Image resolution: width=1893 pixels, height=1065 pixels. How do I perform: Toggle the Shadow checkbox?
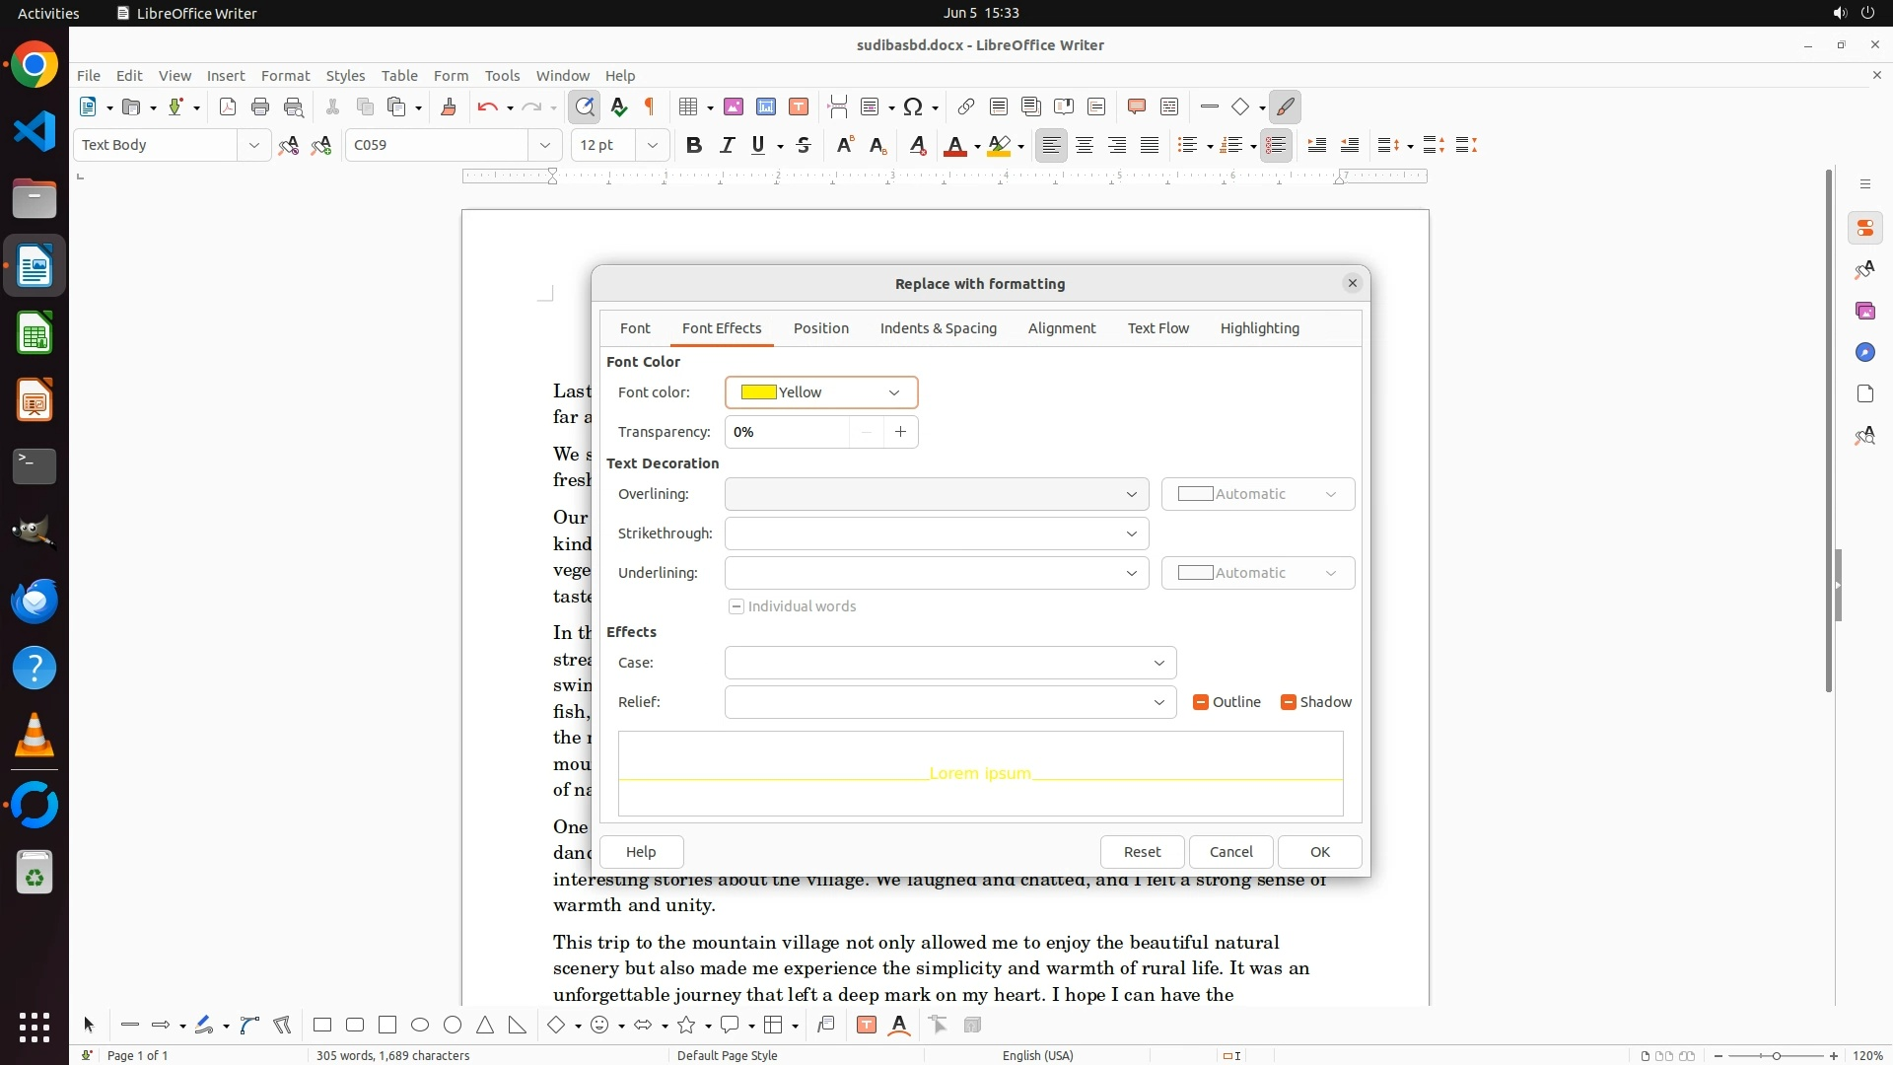pyautogui.click(x=1289, y=702)
